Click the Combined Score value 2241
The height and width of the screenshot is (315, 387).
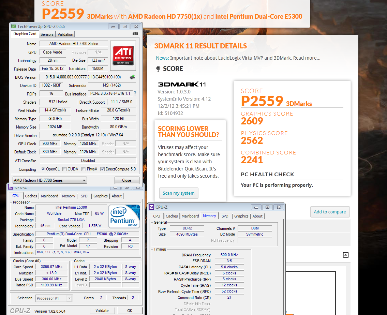(x=252, y=160)
